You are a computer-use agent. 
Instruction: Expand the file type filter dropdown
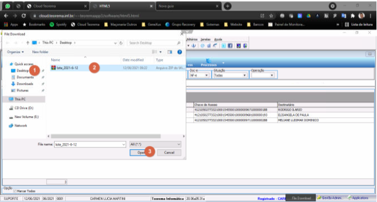[178, 144]
